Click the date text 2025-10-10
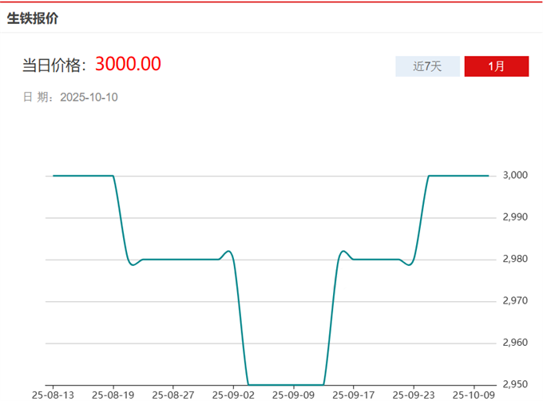Image resolution: width=543 pixels, height=401 pixels. tap(89, 97)
